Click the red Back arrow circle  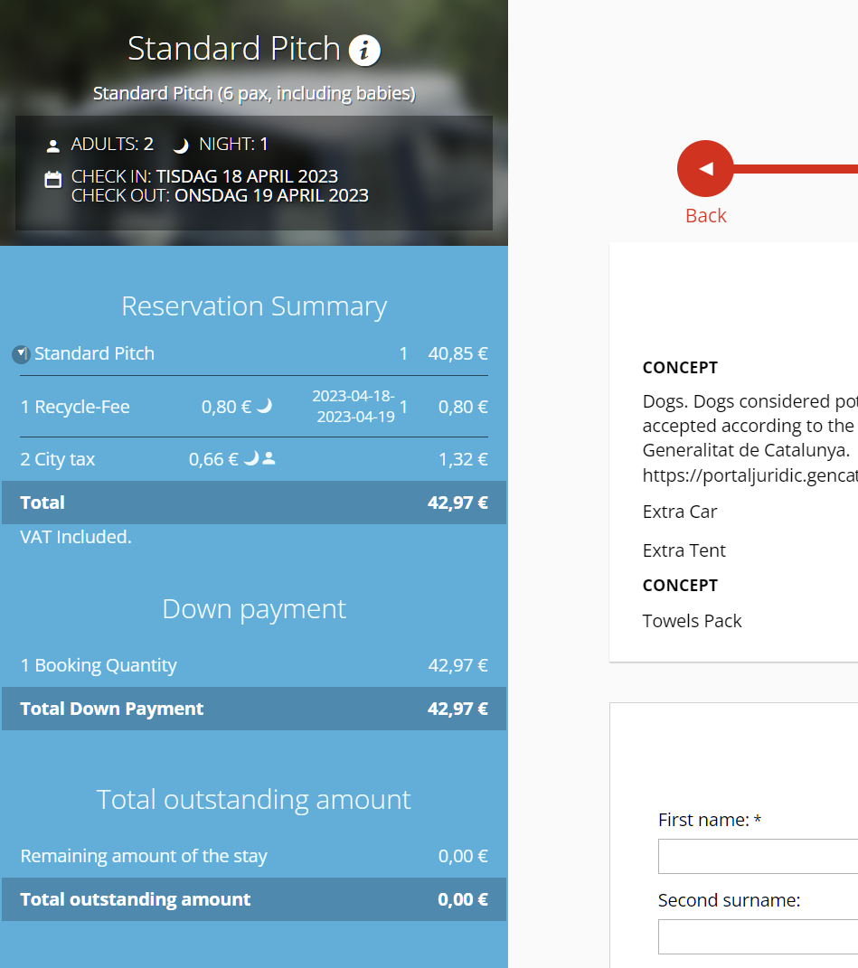pos(705,168)
